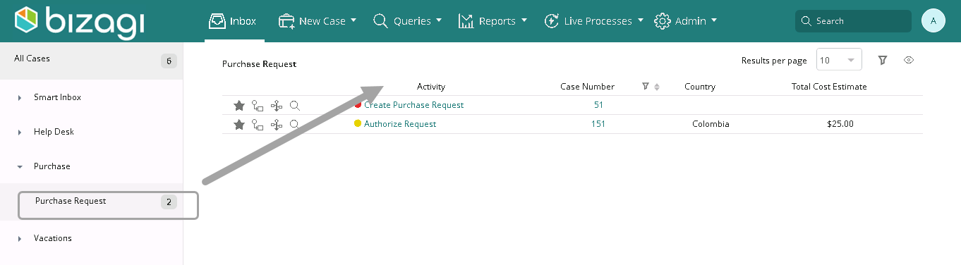Open workflow view for Create Purchase Request
The height and width of the screenshot is (265, 961).
click(x=258, y=105)
